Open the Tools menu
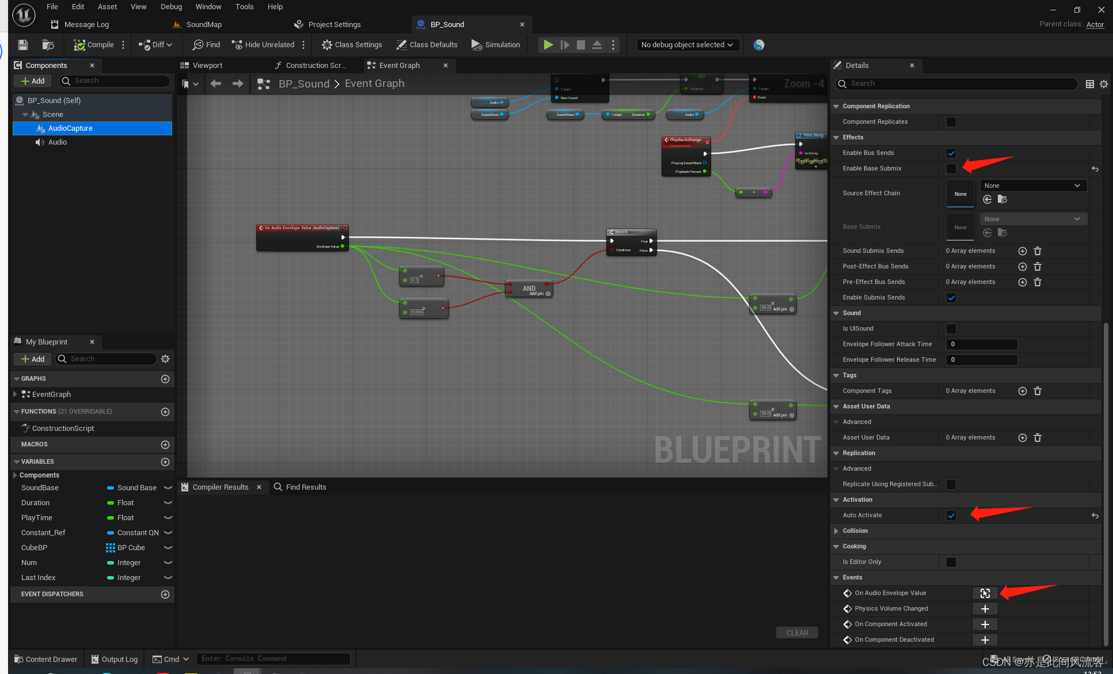This screenshot has height=674, width=1113. [244, 6]
